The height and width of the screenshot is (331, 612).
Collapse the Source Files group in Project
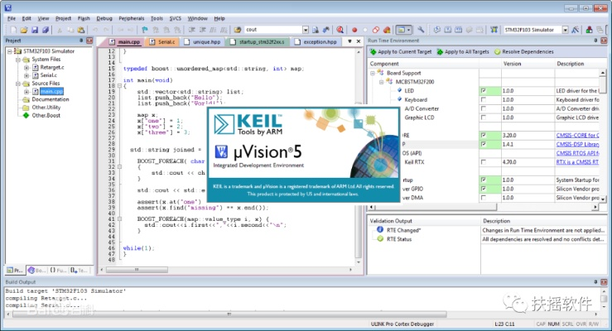point(17,84)
